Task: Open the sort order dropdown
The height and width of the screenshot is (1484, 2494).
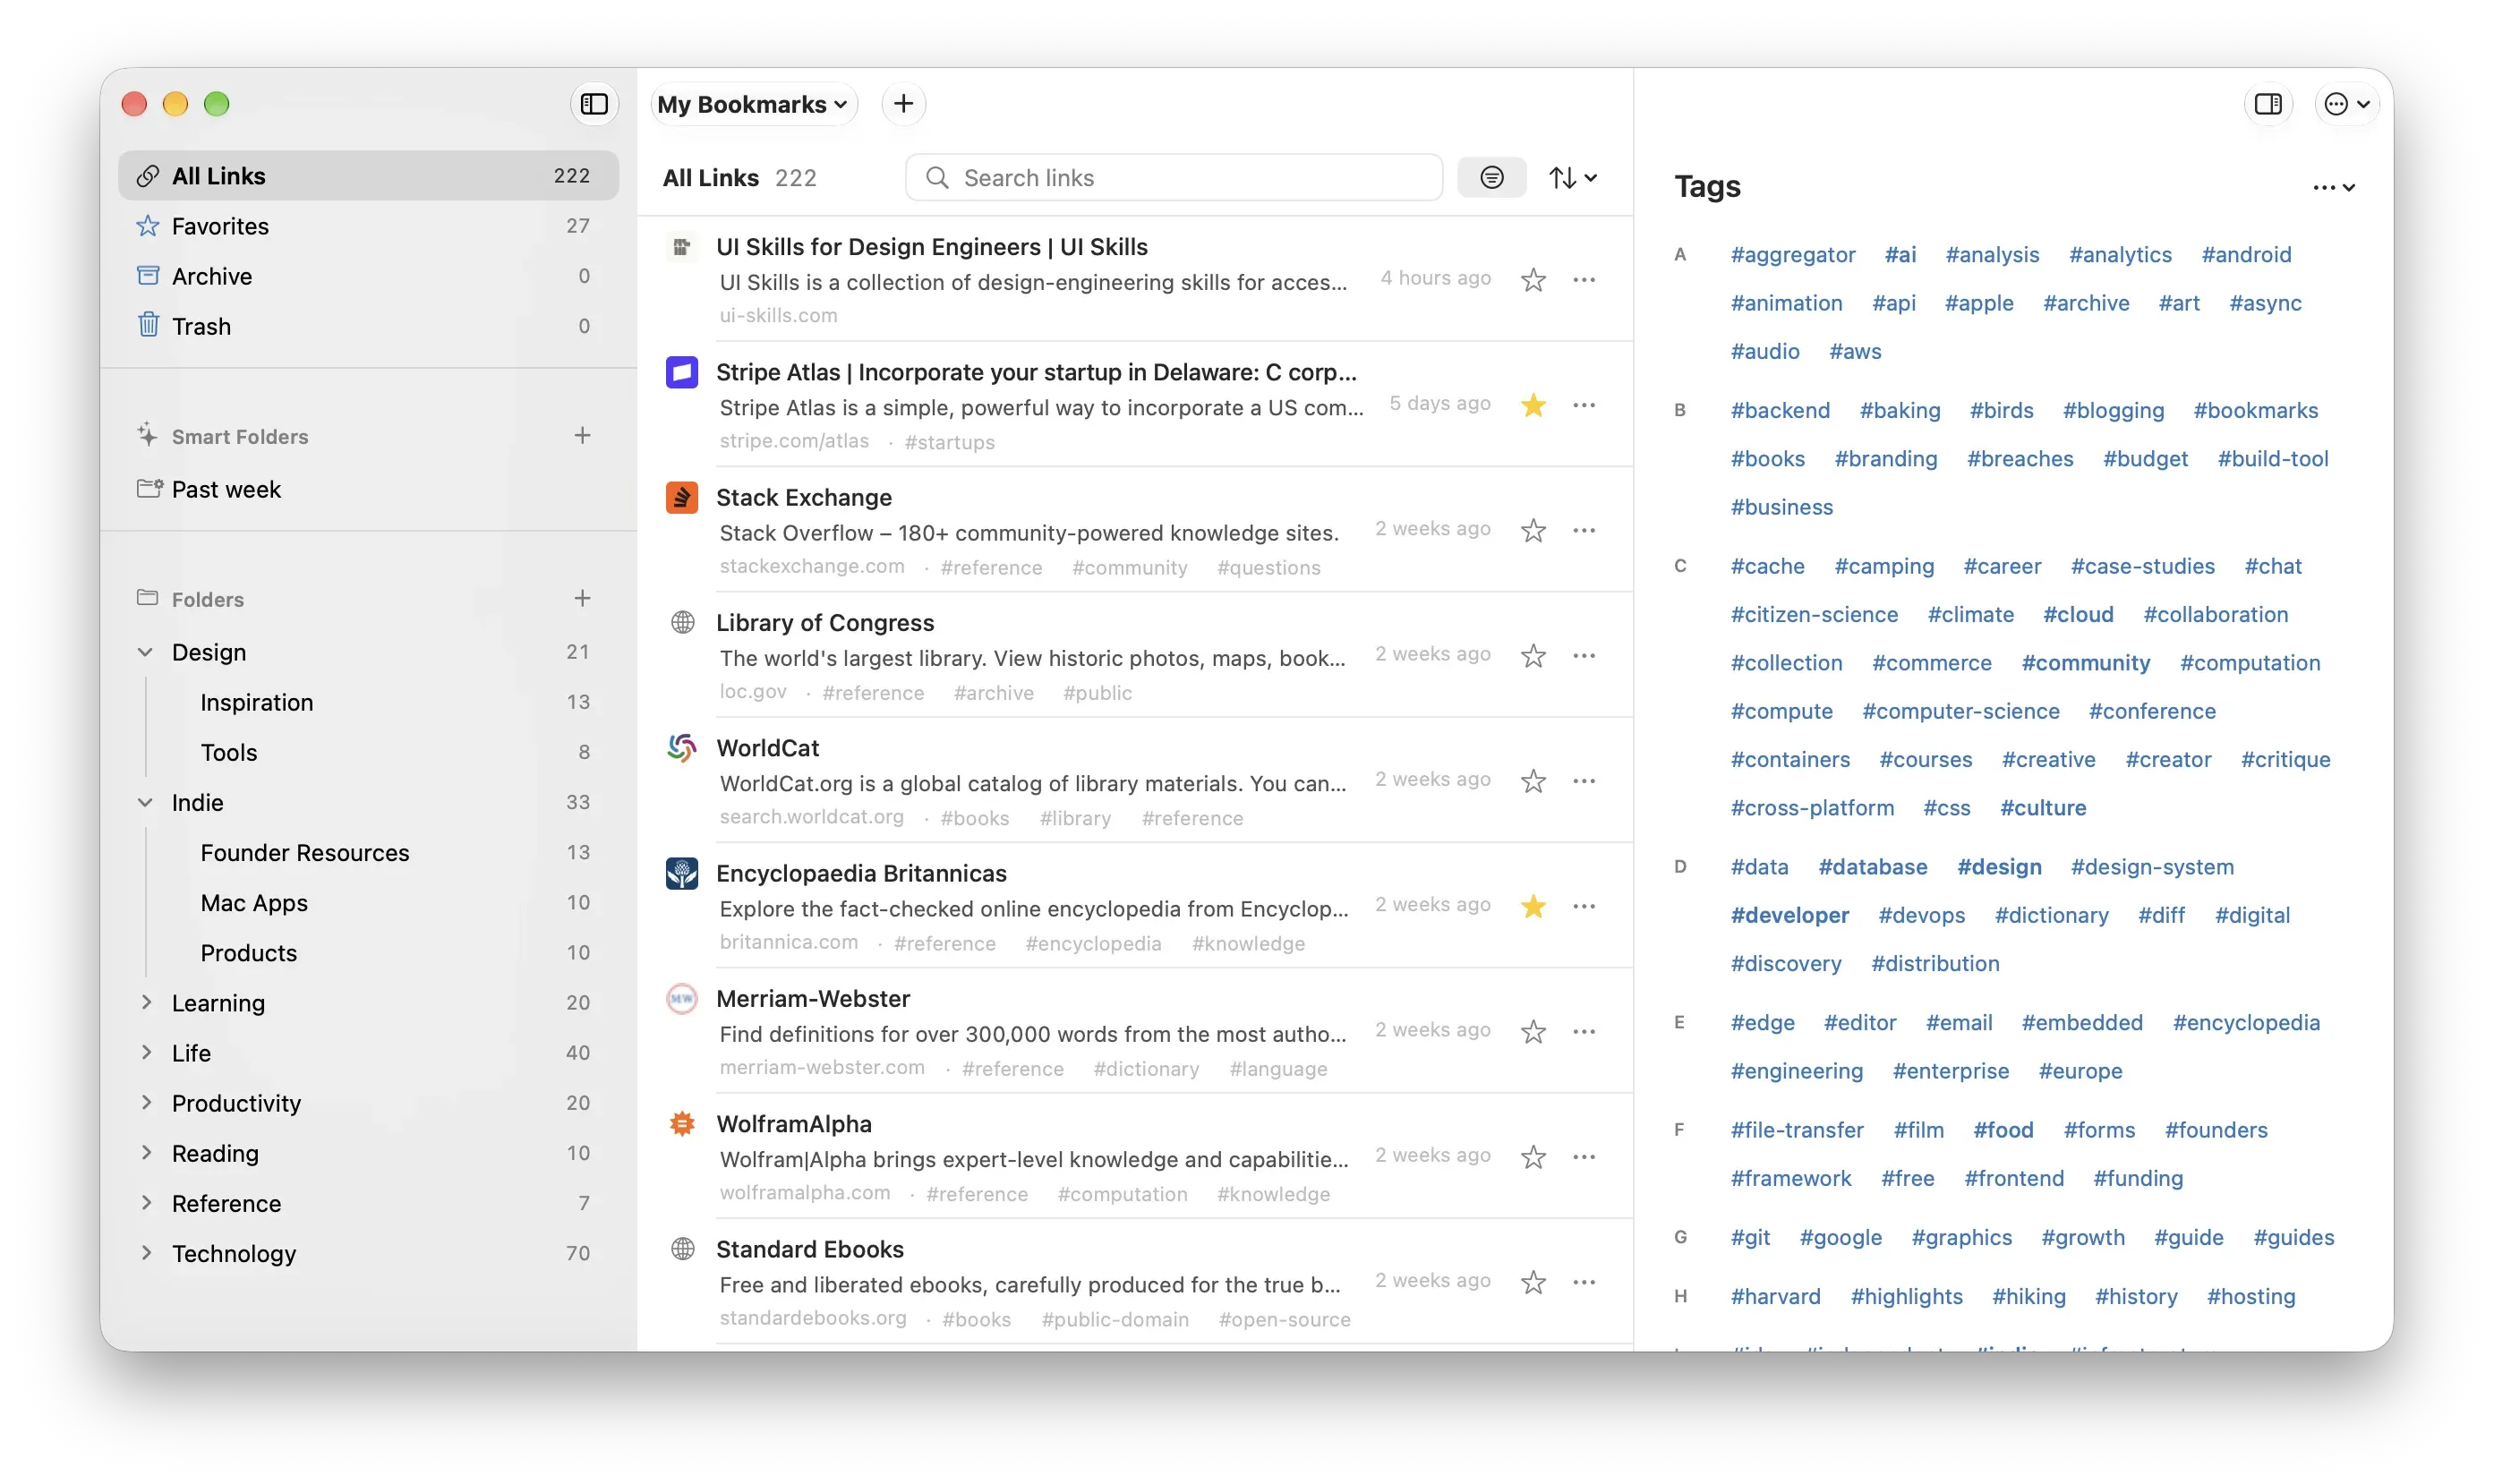Action: [1572, 178]
